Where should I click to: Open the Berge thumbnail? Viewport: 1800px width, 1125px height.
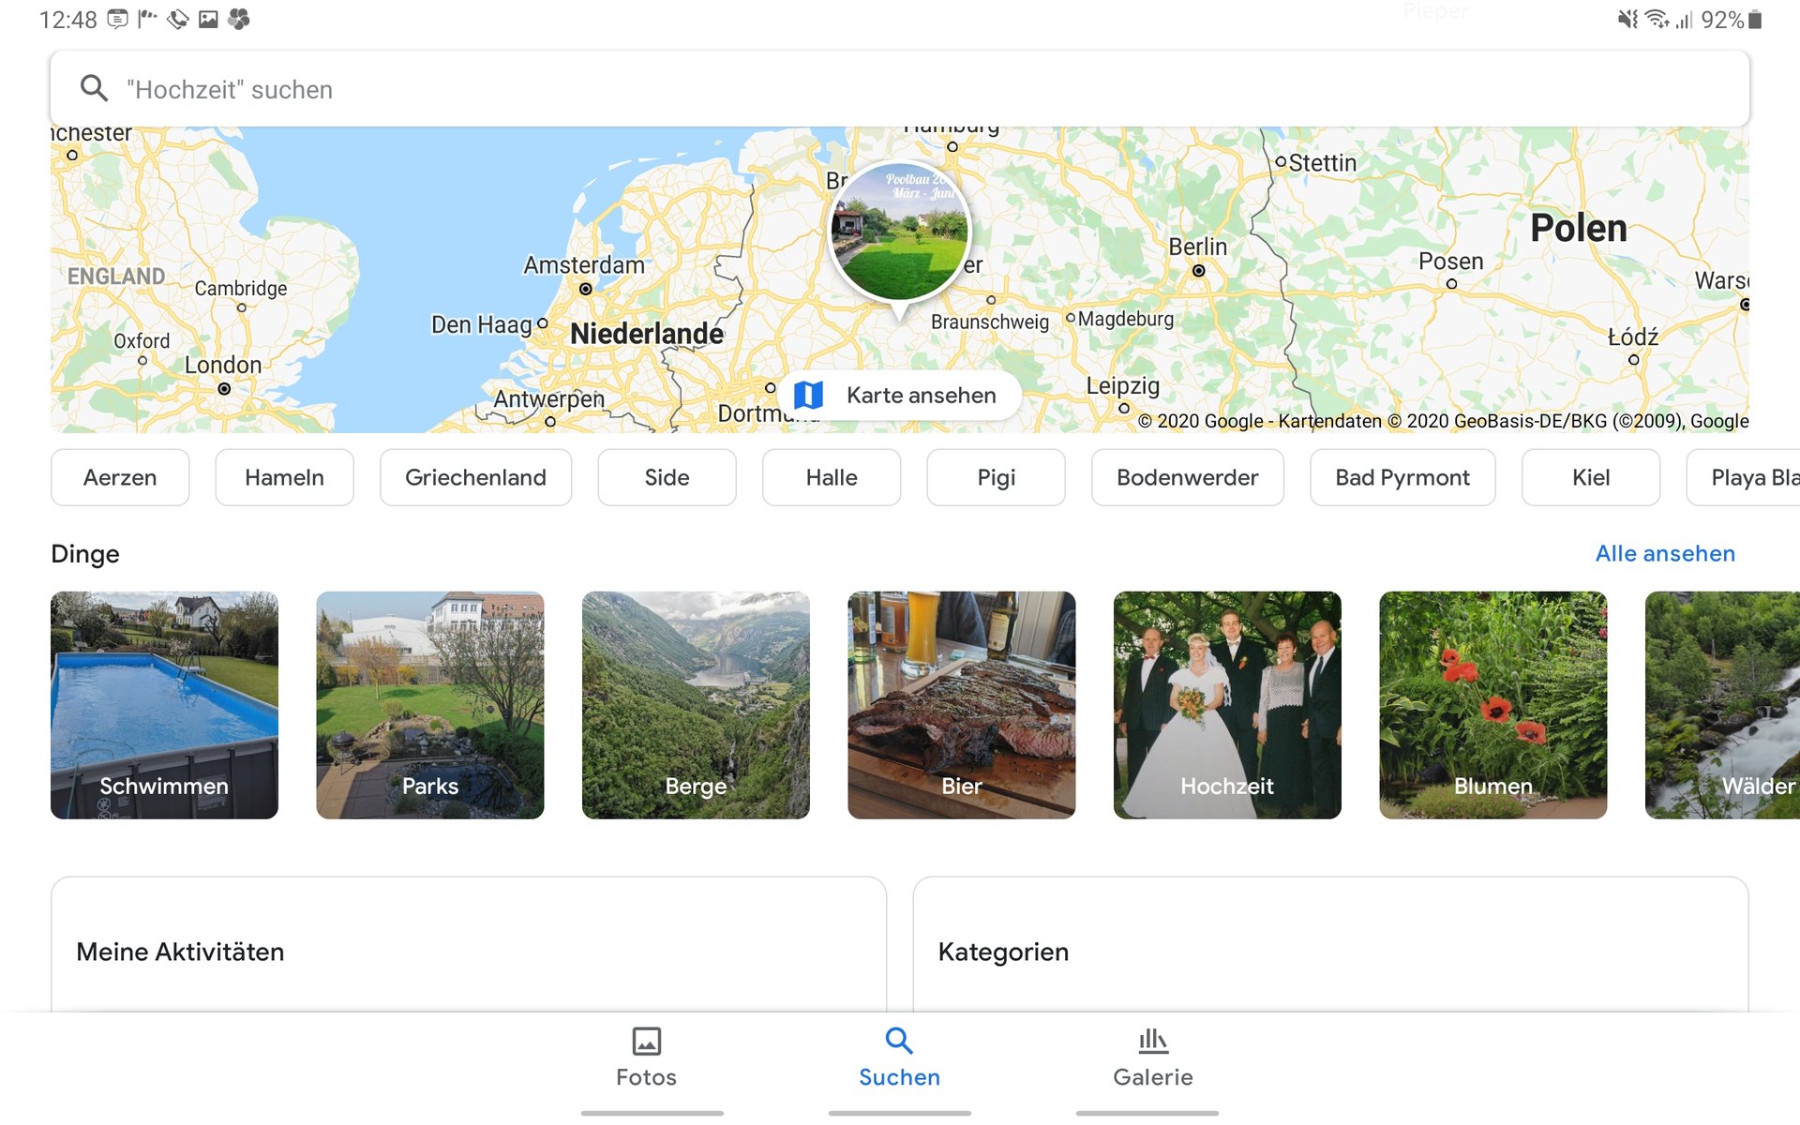tap(696, 705)
